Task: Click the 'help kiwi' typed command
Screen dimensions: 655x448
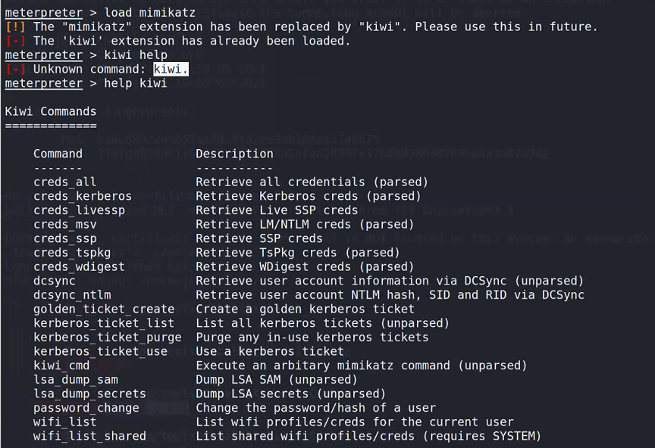Action: pyautogui.click(x=136, y=83)
